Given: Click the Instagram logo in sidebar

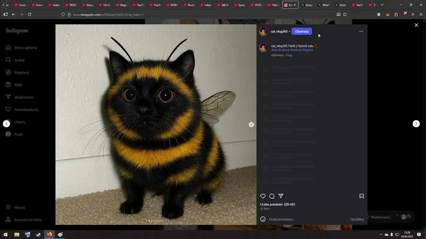Looking at the screenshot, I should click(17, 31).
